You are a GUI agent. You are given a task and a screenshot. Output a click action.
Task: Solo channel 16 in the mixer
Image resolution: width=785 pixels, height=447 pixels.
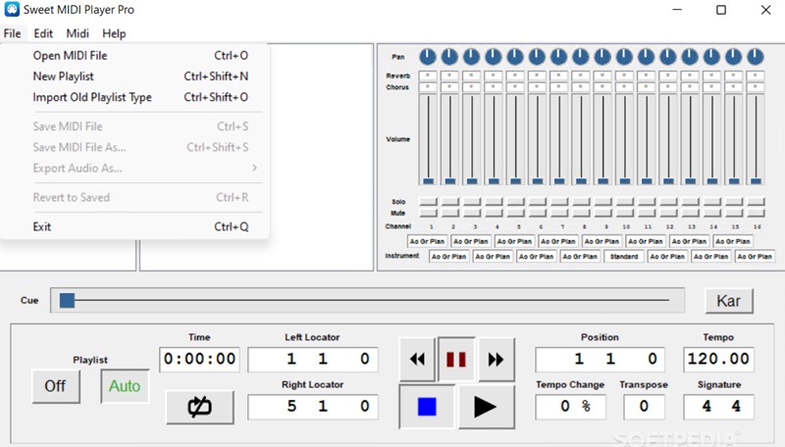(756, 202)
